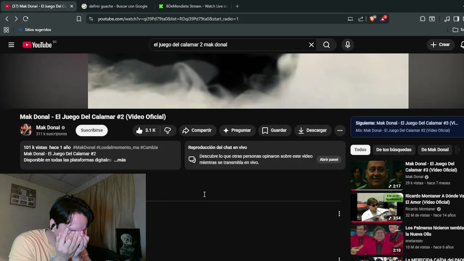Expand description with ...más

120,160
